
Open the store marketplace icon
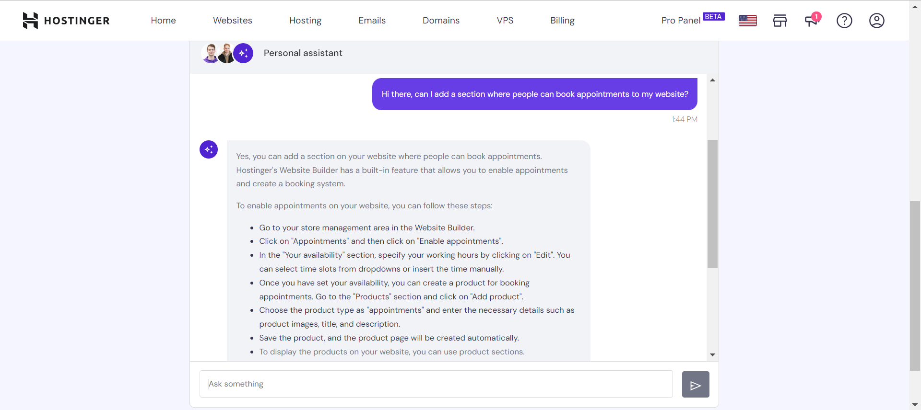pyautogui.click(x=780, y=21)
